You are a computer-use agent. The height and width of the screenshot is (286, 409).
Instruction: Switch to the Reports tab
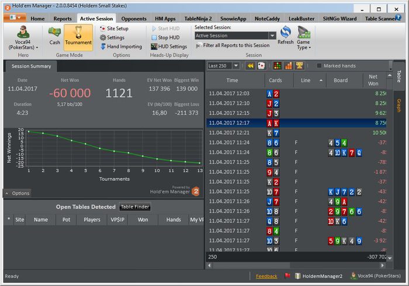pyautogui.click(x=63, y=19)
